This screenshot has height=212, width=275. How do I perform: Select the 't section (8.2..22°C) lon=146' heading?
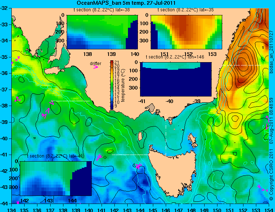click(x=175, y=57)
